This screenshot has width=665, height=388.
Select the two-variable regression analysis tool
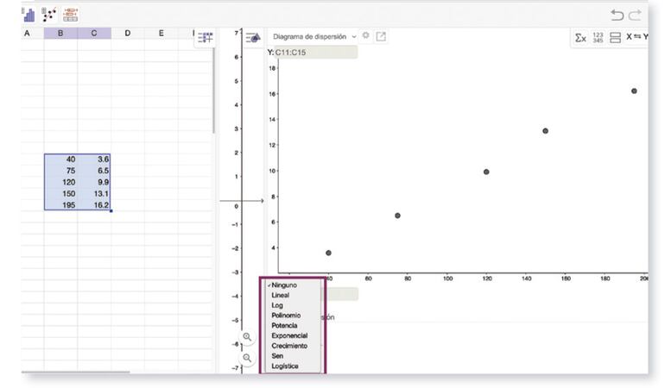[48, 15]
